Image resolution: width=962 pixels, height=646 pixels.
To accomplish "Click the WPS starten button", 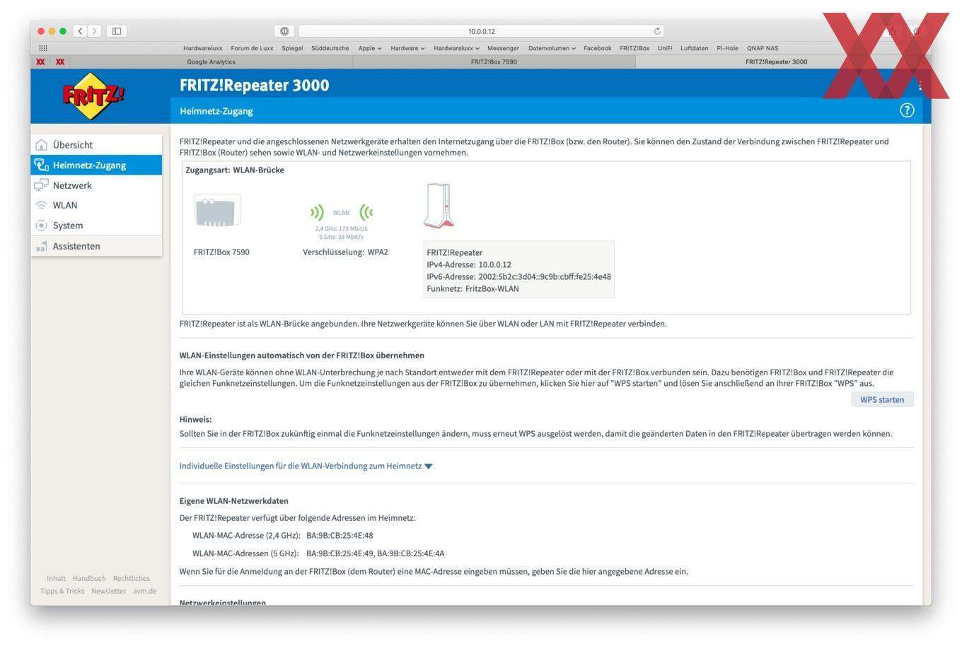I will [882, 399].
